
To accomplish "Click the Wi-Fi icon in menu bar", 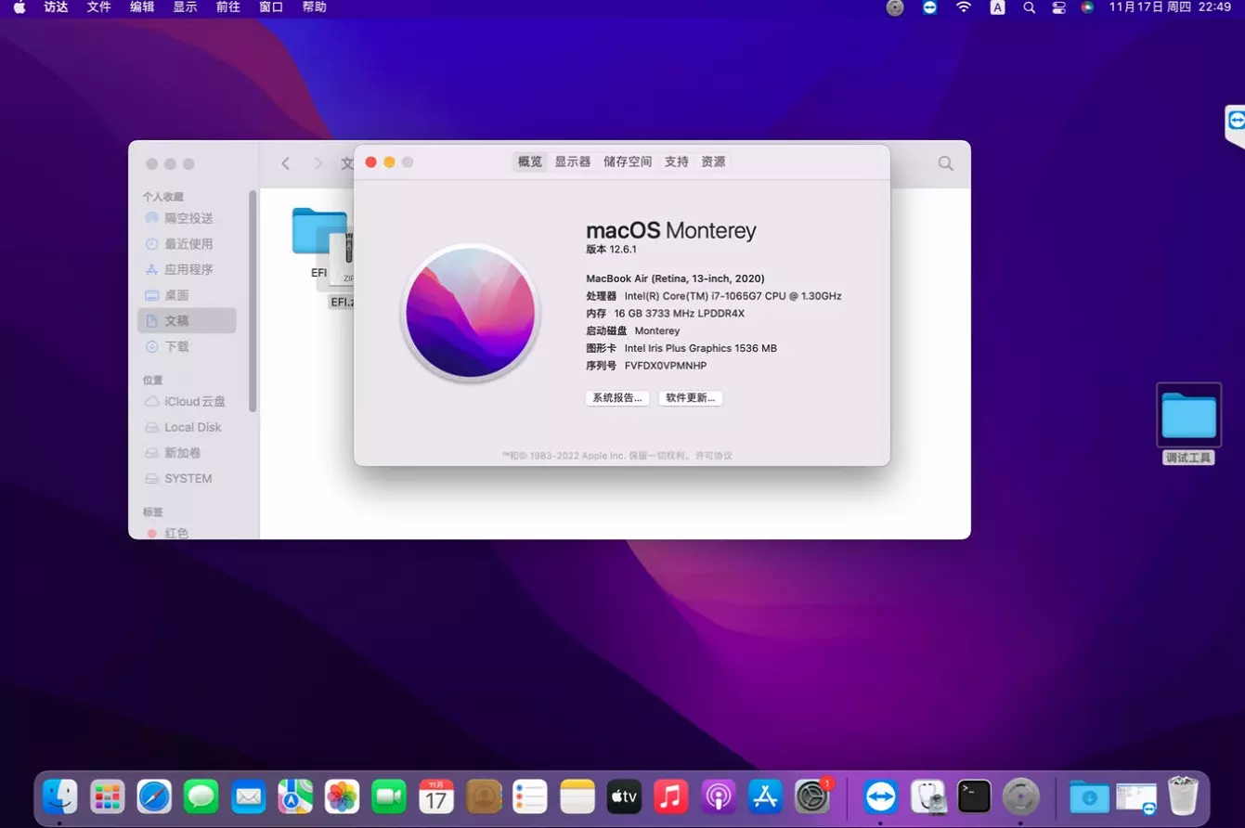I will pyautogui.click(x=963, y=7).
